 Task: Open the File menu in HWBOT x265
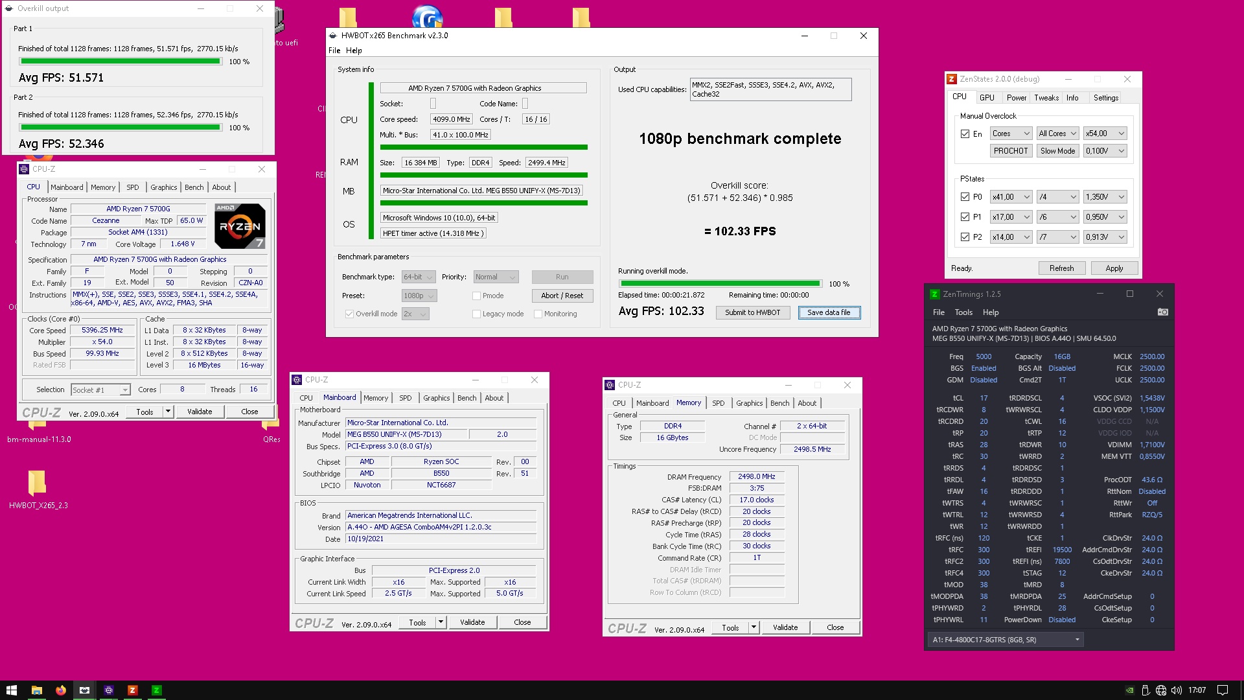point(334,51)
